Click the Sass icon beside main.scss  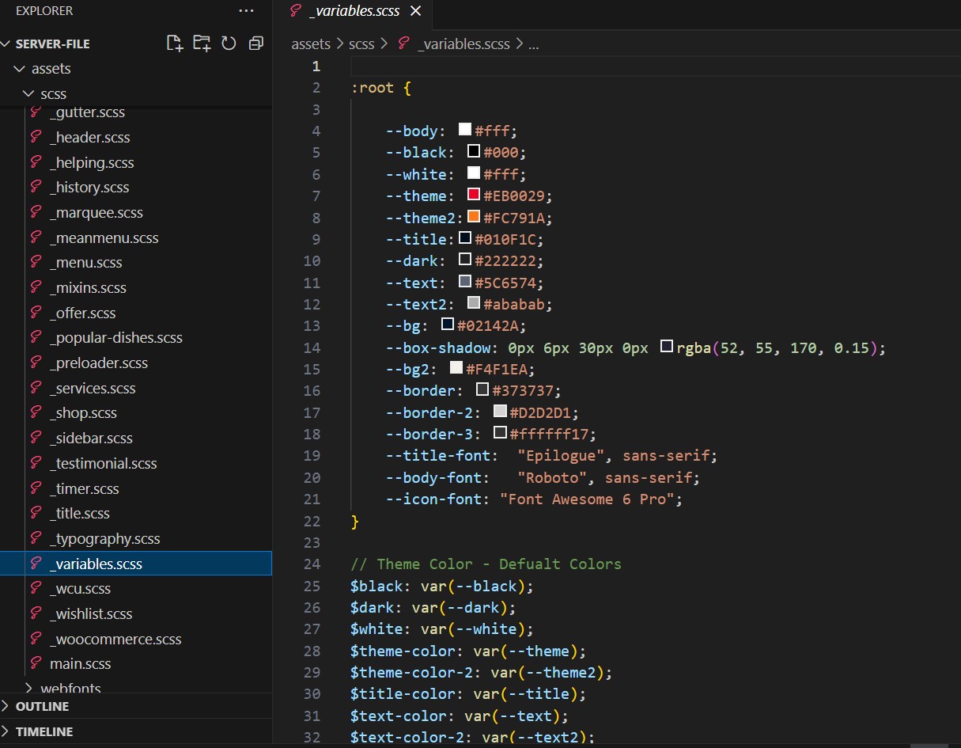pyautogui.click(x=36, y=663)
